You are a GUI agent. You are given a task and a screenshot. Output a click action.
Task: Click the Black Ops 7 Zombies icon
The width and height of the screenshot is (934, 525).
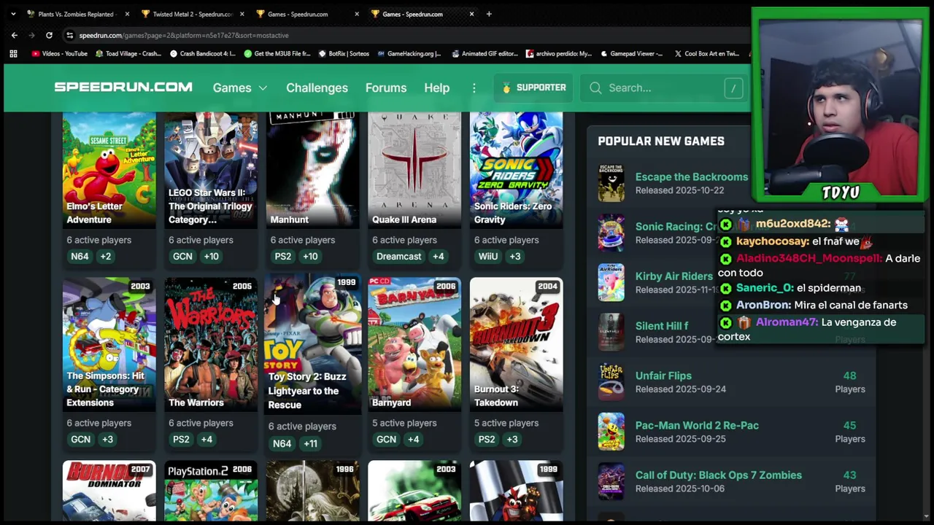[x=611, y=481]
